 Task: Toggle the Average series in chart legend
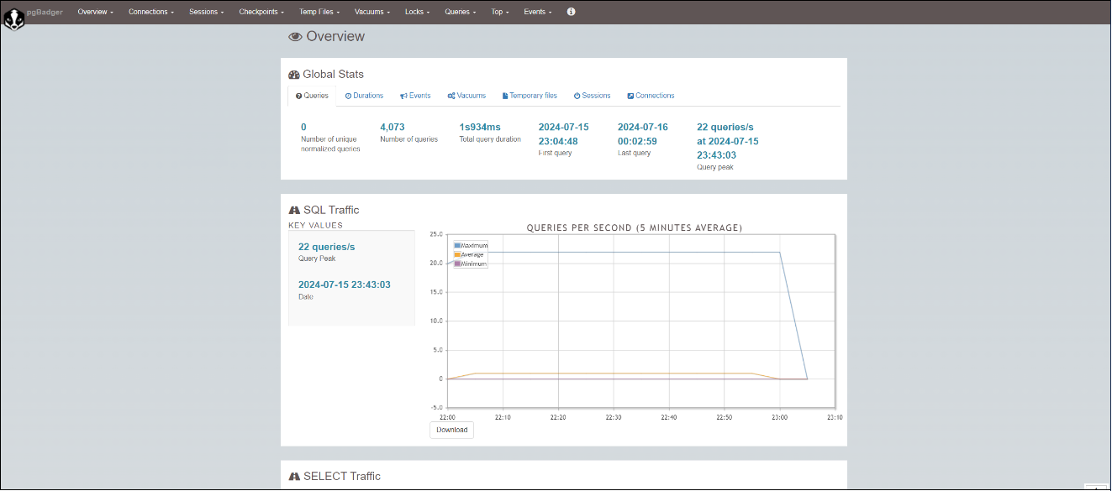click(x=472, y=254)
